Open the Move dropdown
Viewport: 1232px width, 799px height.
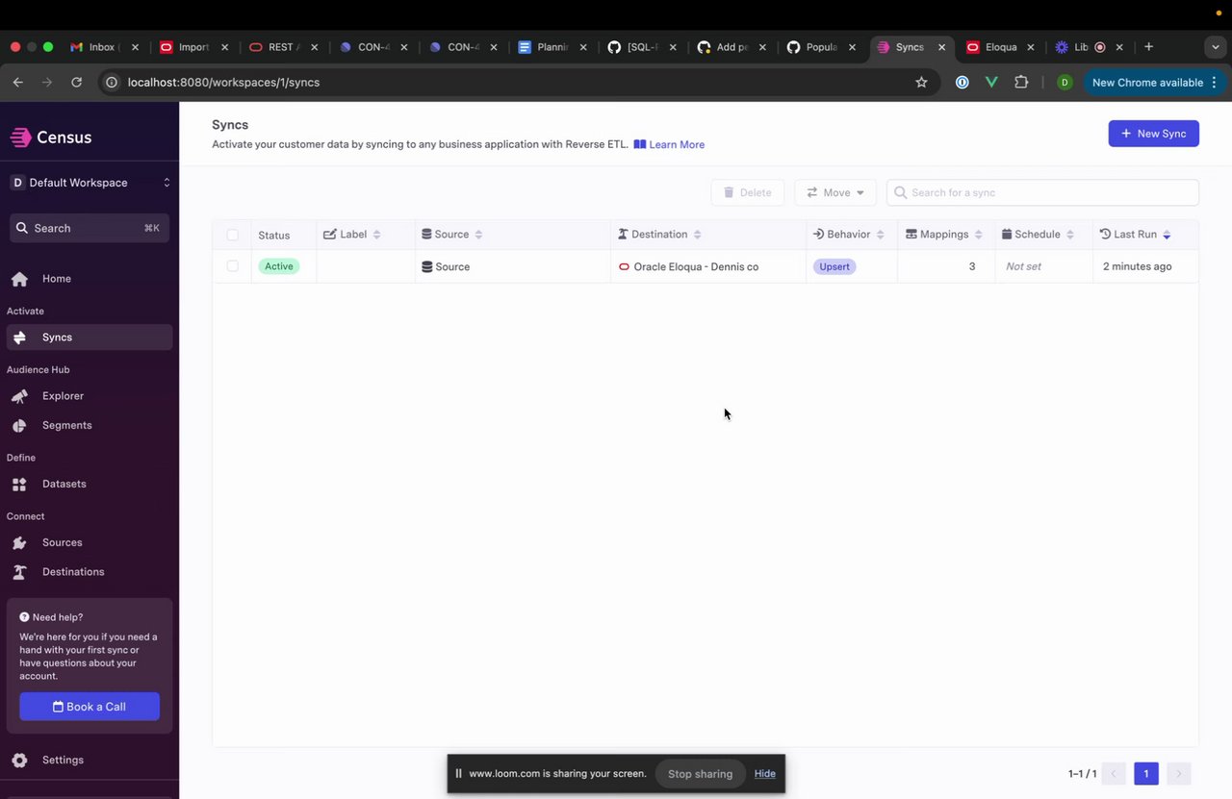pyautogui.click(x=835, y=192)
